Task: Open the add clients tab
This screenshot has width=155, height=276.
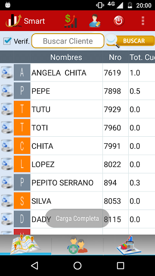Action: (x=77, y=245)
